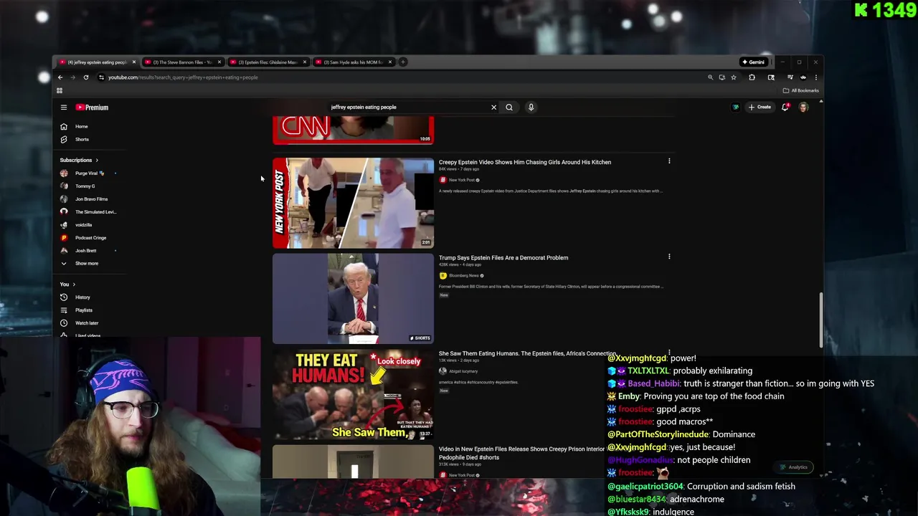Open the Chrome apps grid shortcut
Image resolution: width=918 pixels, height=516 pixels.
coord(60,91)
